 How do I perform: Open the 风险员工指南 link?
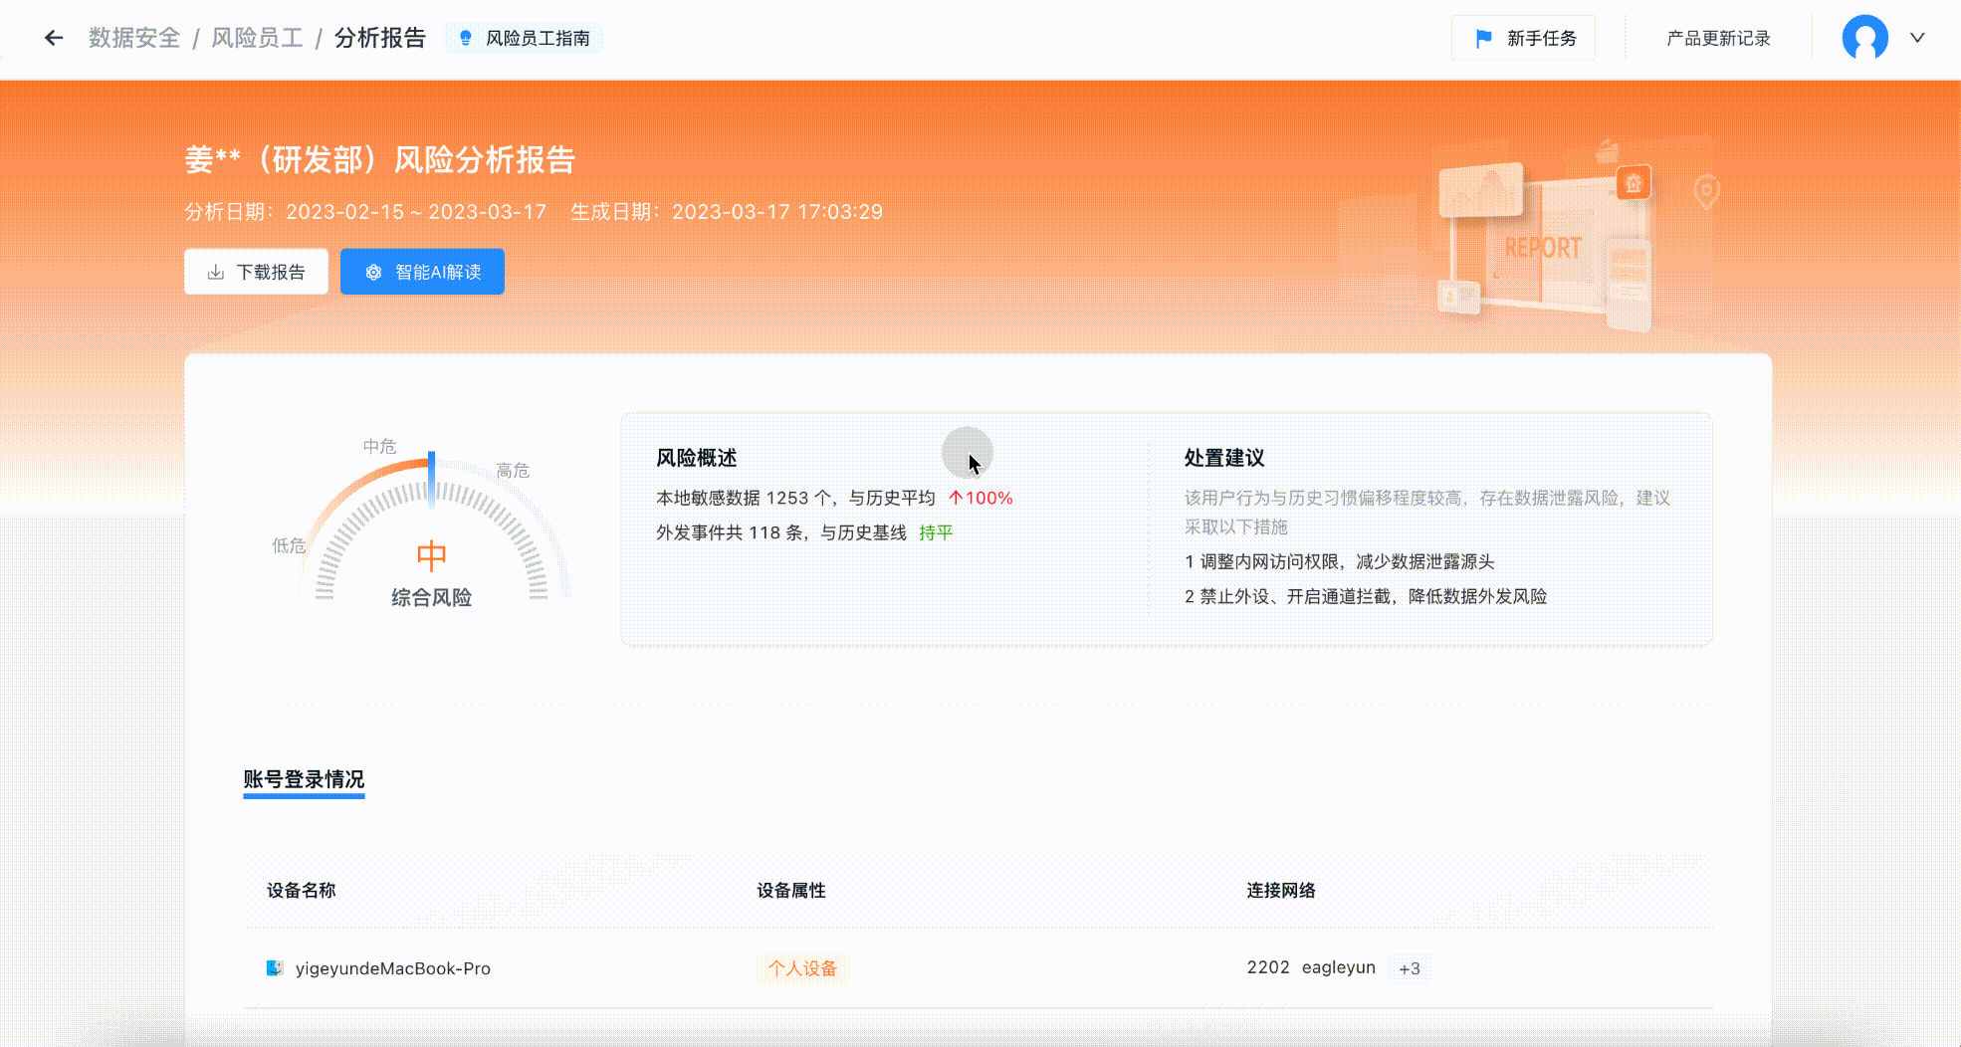(x=523, y=38)
